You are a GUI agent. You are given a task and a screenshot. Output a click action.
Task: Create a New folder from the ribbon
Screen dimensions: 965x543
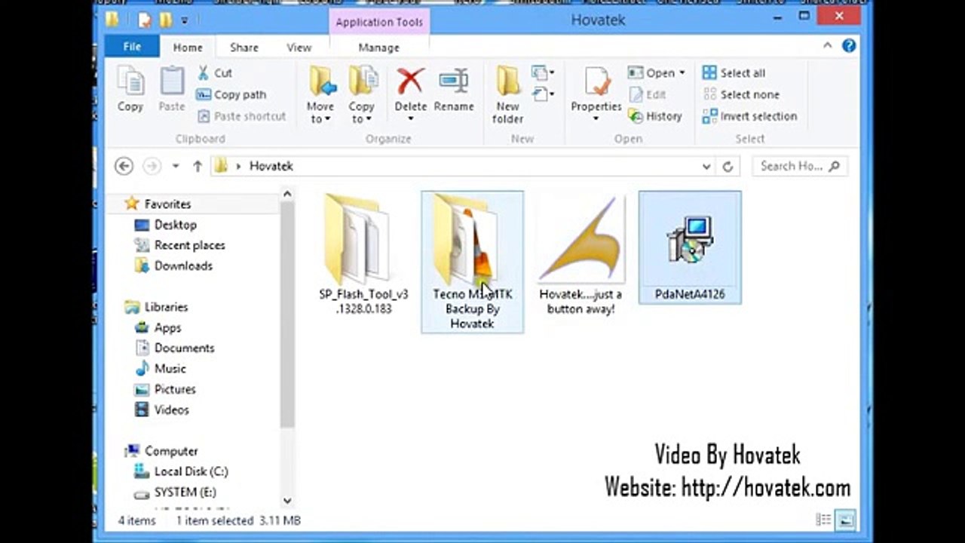[x=508, y=95]
